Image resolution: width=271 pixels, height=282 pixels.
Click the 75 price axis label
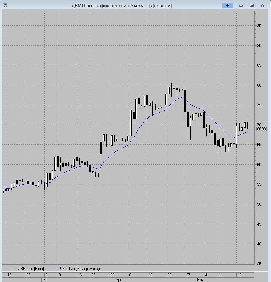(x=259, y=105)
